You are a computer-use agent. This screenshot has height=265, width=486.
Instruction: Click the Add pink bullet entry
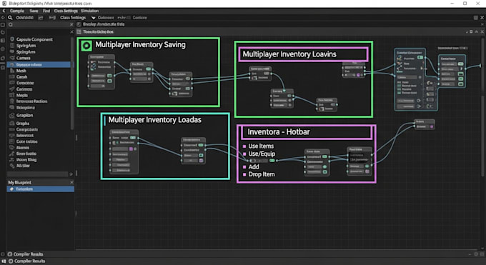click(251, 166)
